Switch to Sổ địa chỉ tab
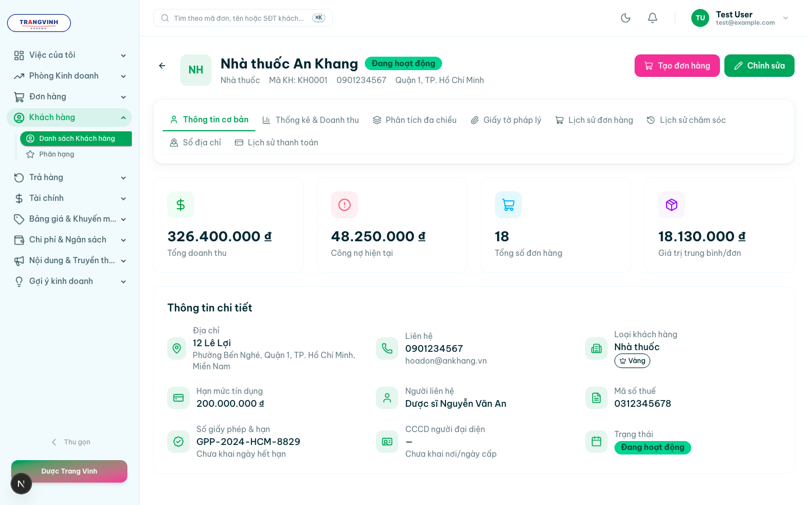This screenshot has width=808, height=505. click(195, 143)
